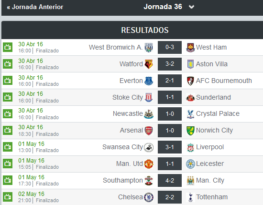Click the Arsenal club crest
This screenshot has width=263, height=205.
coord(149,131)
